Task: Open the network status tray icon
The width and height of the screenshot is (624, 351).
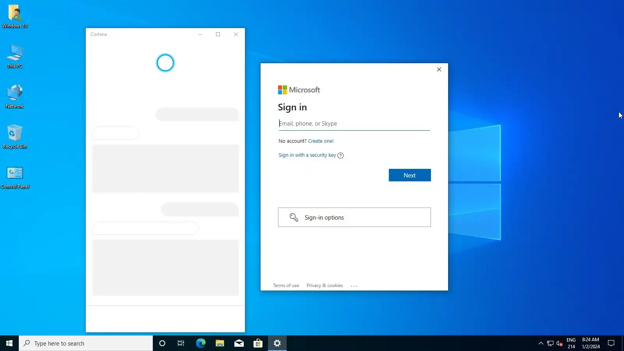Action: [x=550, y=343]
